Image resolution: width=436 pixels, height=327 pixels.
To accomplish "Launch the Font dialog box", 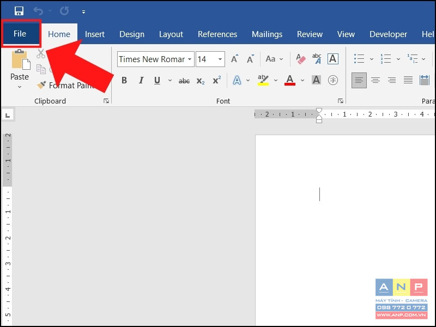I will [x=341, y=101].
